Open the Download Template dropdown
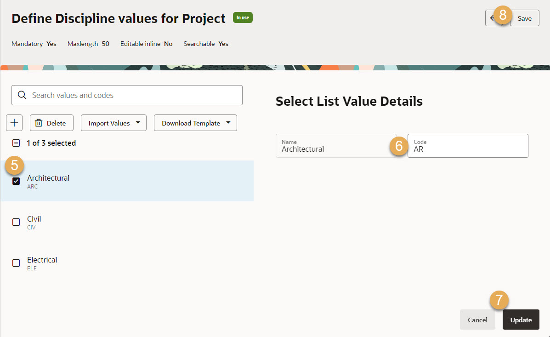Screen dimensions: 550x337 [x=195, y=123]
